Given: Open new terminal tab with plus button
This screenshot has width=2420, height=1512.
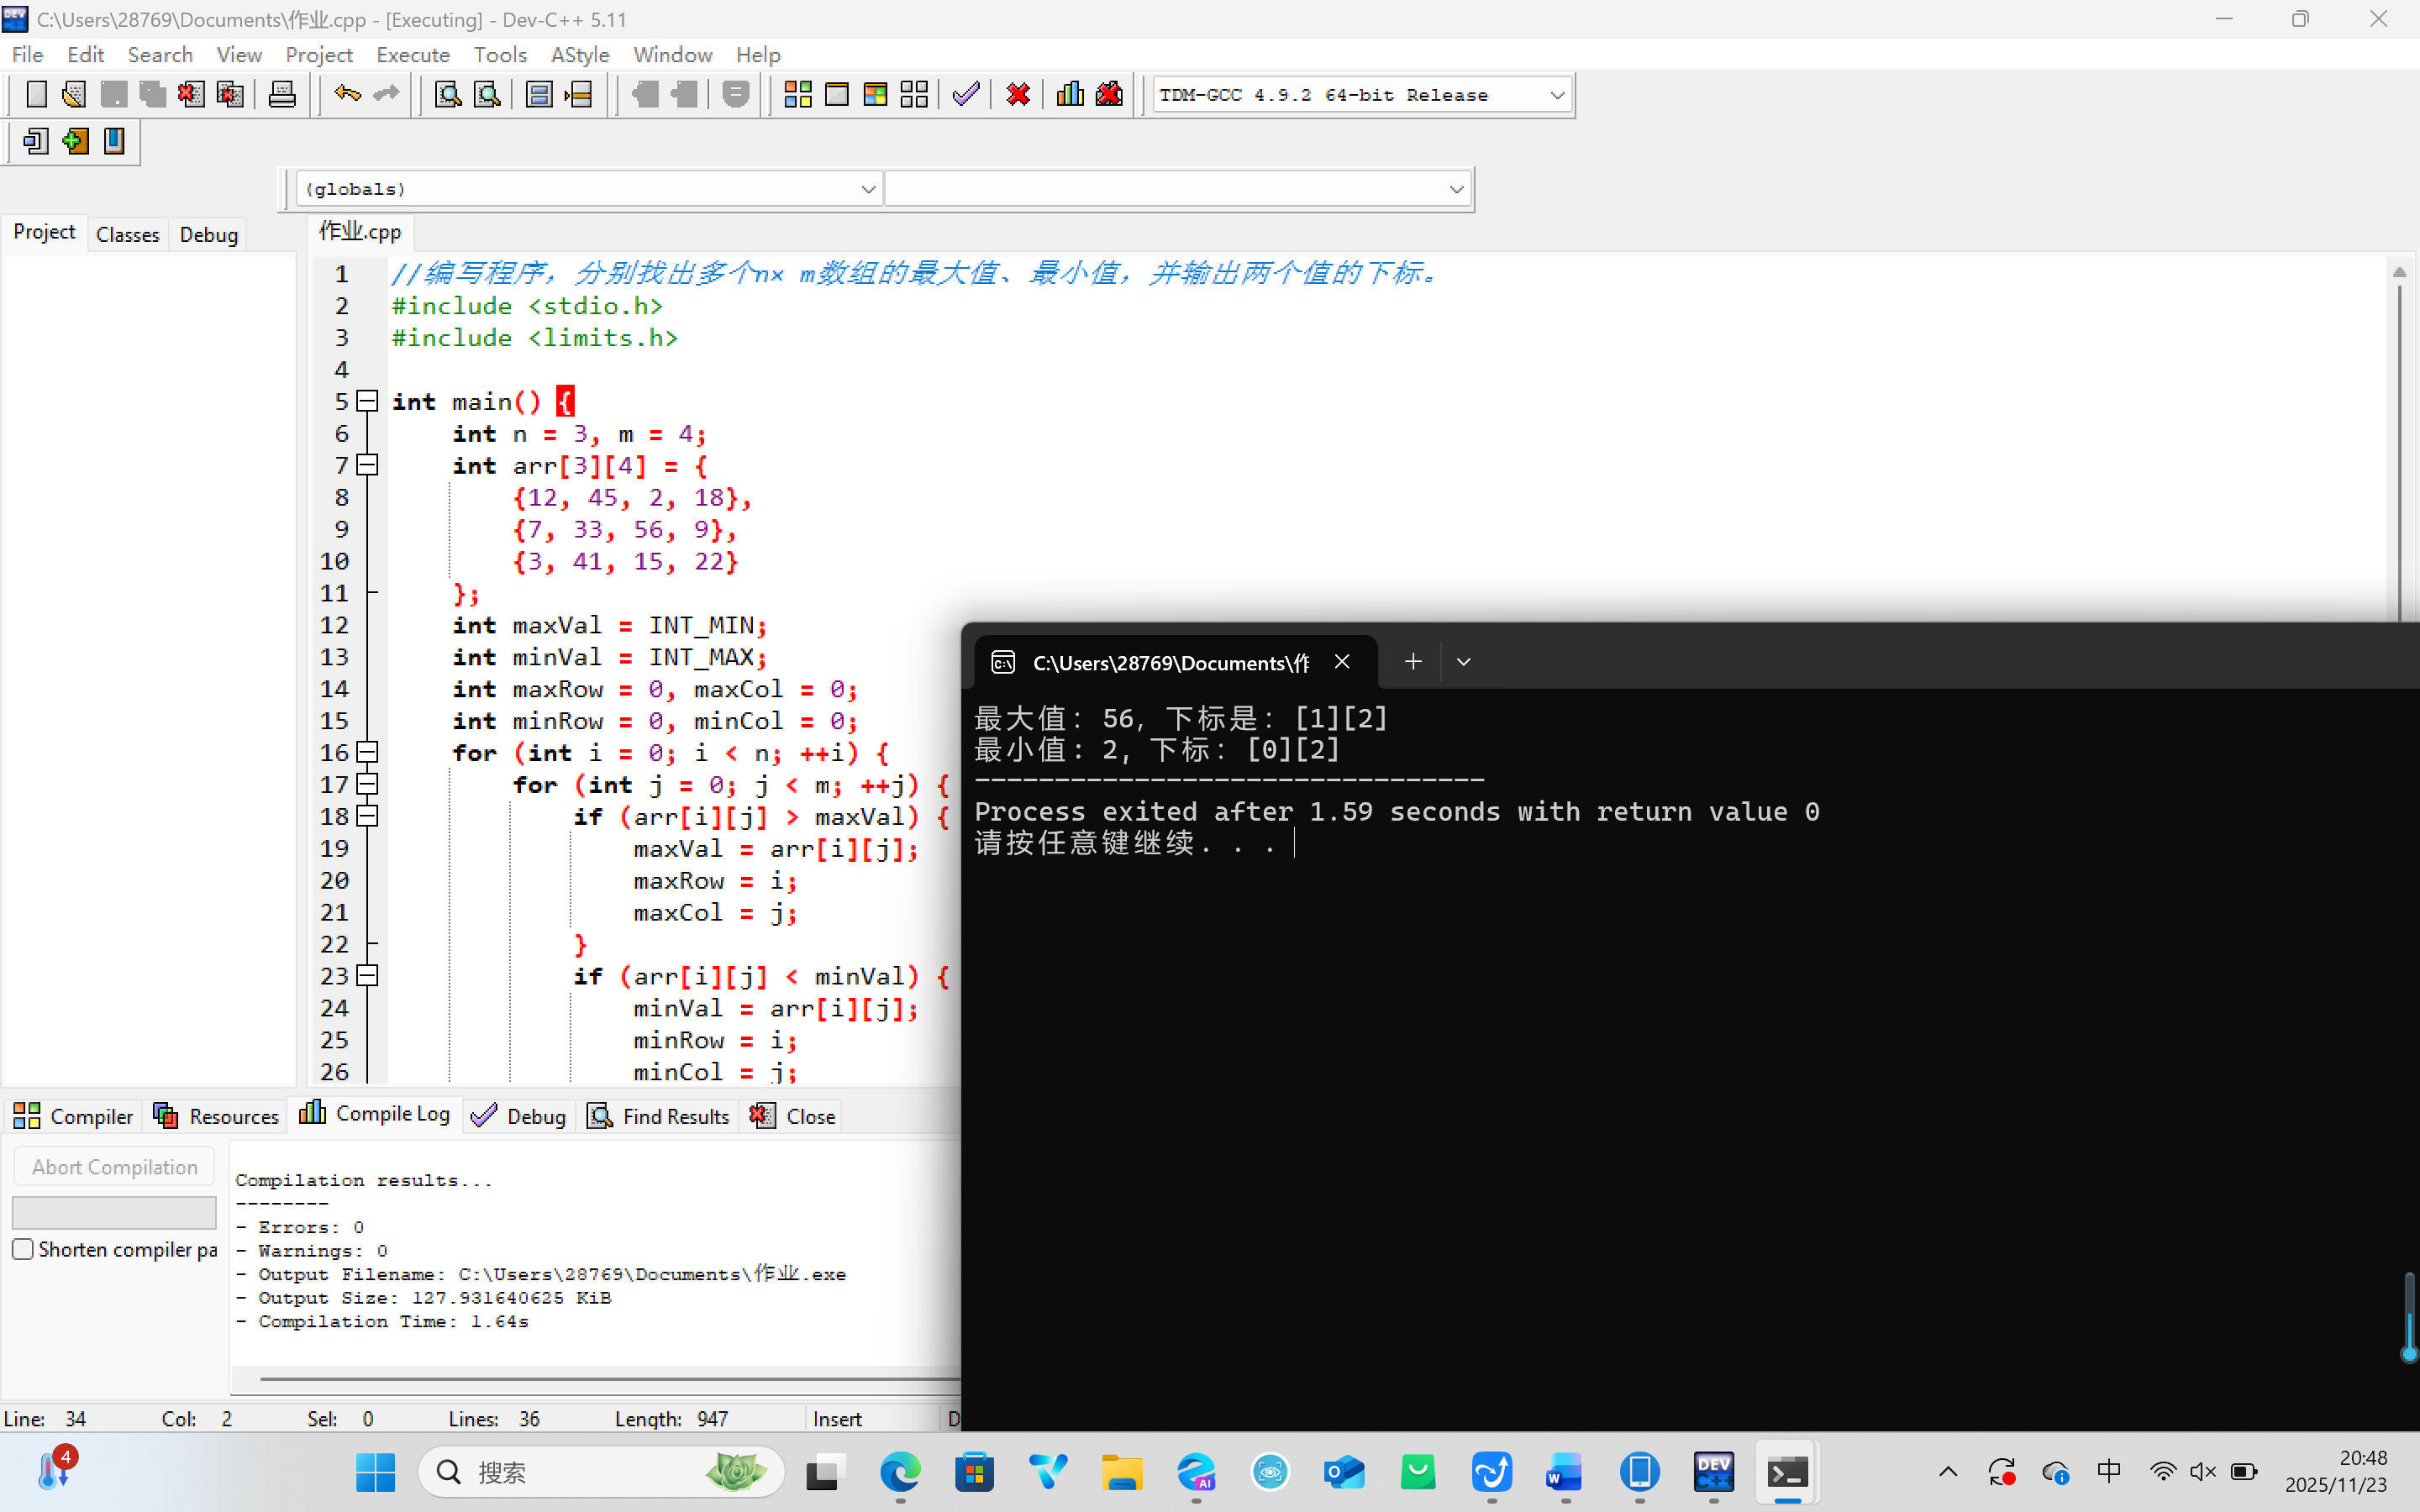Looking at the screenshot, I should (x=1412, y=662).
